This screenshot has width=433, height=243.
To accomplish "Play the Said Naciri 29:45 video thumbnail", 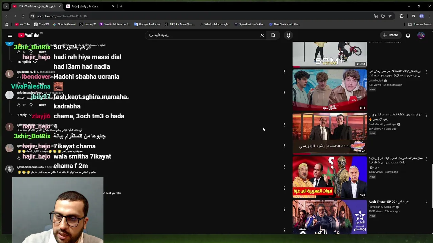I will pos(329,133).
